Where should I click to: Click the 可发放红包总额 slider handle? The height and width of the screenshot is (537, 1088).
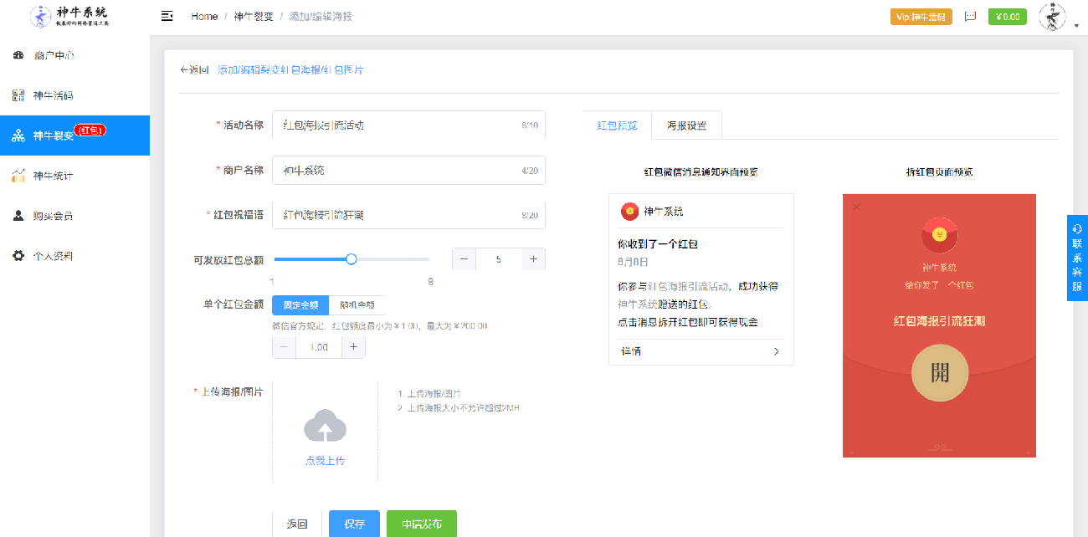click(352, 259)
